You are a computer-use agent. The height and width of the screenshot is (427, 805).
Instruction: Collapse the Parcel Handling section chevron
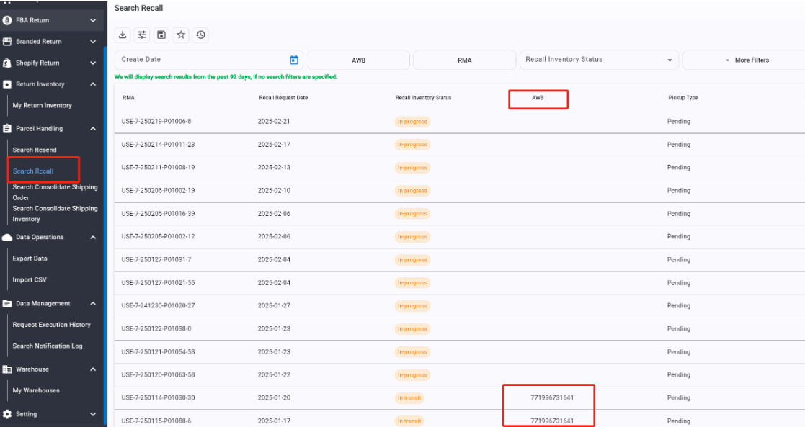(93, 129)
